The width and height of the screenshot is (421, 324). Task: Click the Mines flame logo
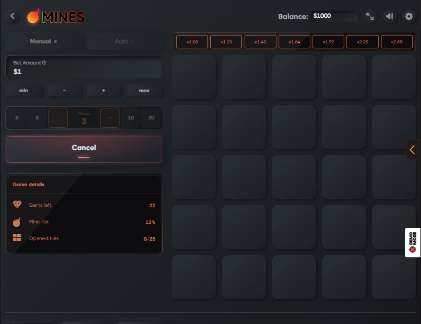pyautogui.click(x=34, y=17)
